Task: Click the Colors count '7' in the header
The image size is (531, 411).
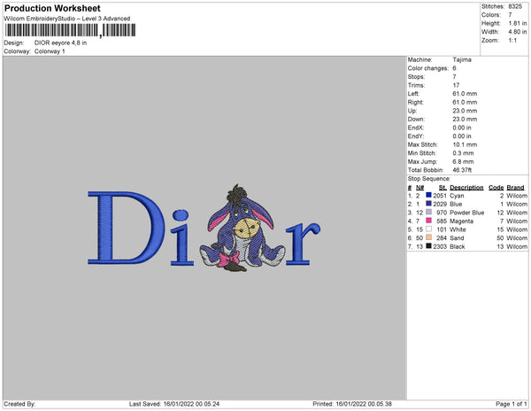Action: coord(510,15)
